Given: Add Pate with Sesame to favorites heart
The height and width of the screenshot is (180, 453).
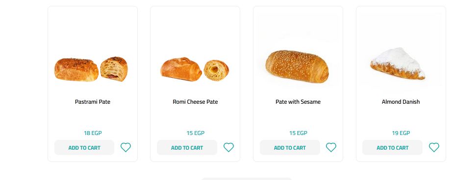Looking at the screenshot, I should [331, 147].
